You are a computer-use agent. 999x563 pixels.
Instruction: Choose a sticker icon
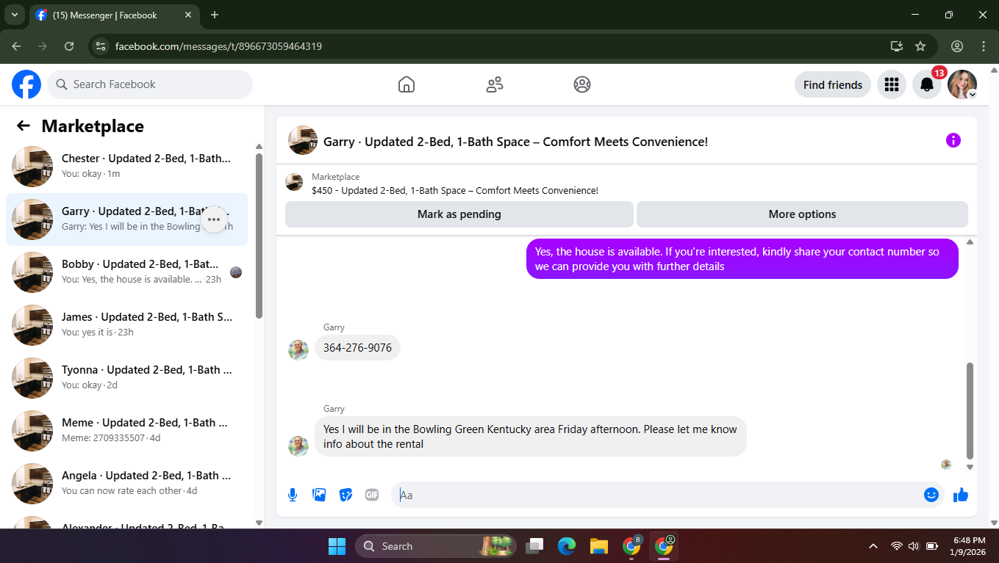[x=345, y=495]
